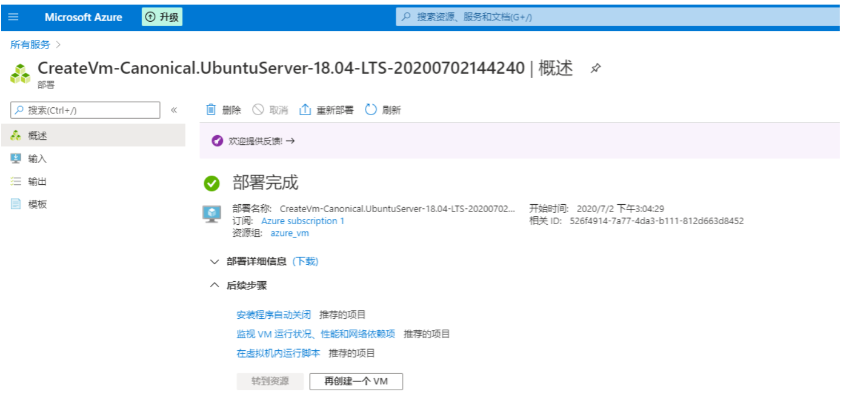Click the deployment cubes icon by title
The width and height of the screenshot is (843, 413).
point(20,74)
